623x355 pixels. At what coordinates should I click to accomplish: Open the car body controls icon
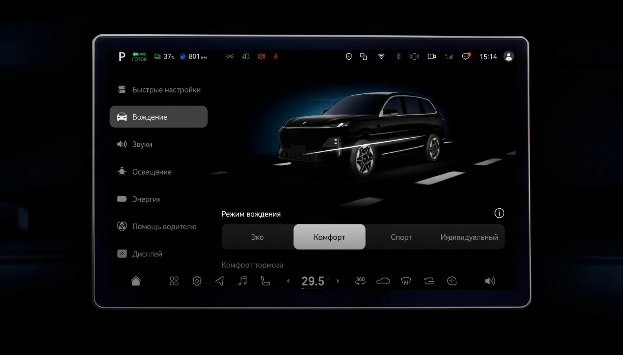[x=383, y=281]
